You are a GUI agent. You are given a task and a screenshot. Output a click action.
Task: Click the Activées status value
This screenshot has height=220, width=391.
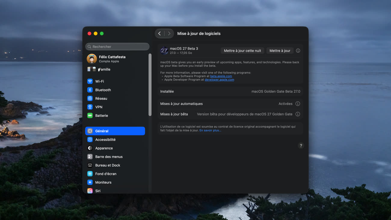pyautogui.click(x=285, y=104)
